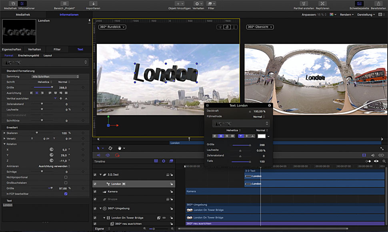Click the info icon in Text: London palette
The height and width of the screenshot is (232, 388).
click(x=269, y=106)
